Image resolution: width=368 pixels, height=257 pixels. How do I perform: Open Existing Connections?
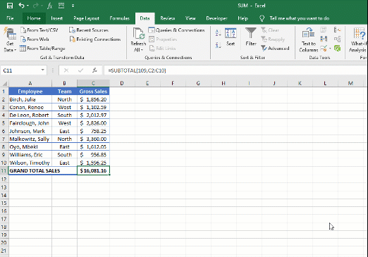click(x=95, y=39)
